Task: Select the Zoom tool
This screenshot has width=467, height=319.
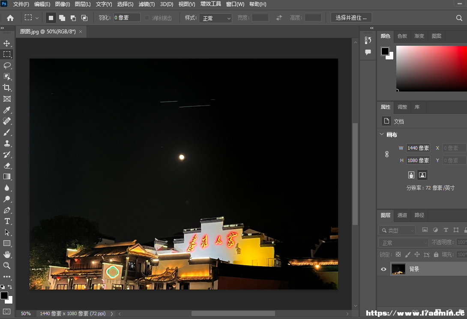Action: click(7, 266)
